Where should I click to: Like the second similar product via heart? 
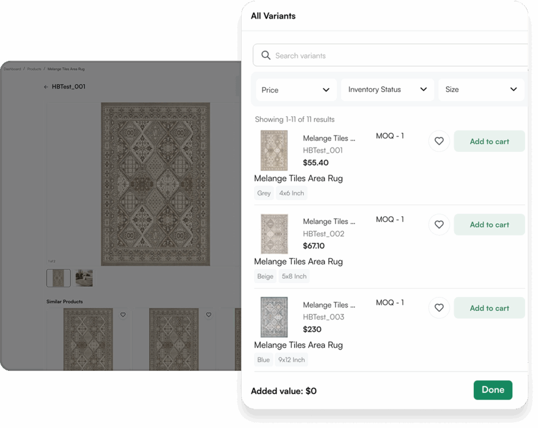[x=209, y=315]
